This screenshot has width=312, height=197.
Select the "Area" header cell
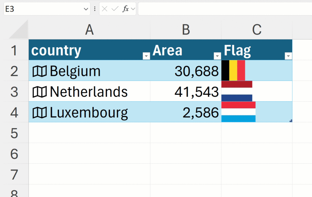[186, 50]
